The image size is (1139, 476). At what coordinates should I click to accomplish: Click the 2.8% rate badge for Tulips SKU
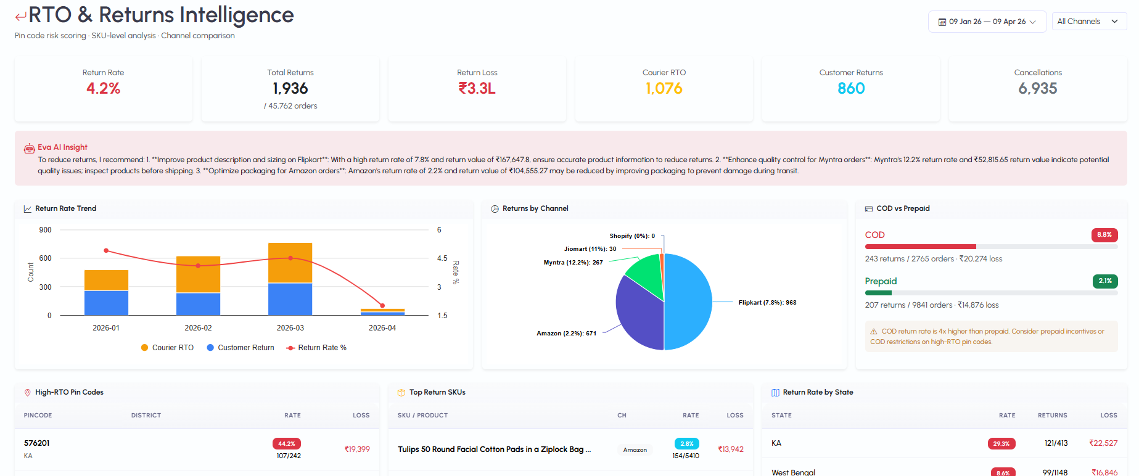tap(686, 444)
